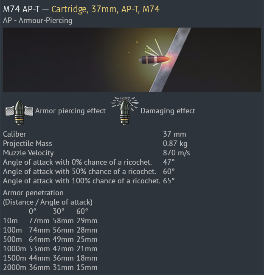Click the 77mm penetration value at 10m
Screen dimensions: 264x275
coord(39,221)
